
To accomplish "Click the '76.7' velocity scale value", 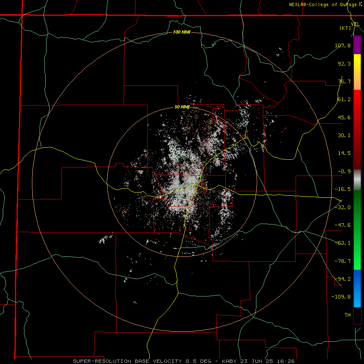I will [x=344, y=81].
